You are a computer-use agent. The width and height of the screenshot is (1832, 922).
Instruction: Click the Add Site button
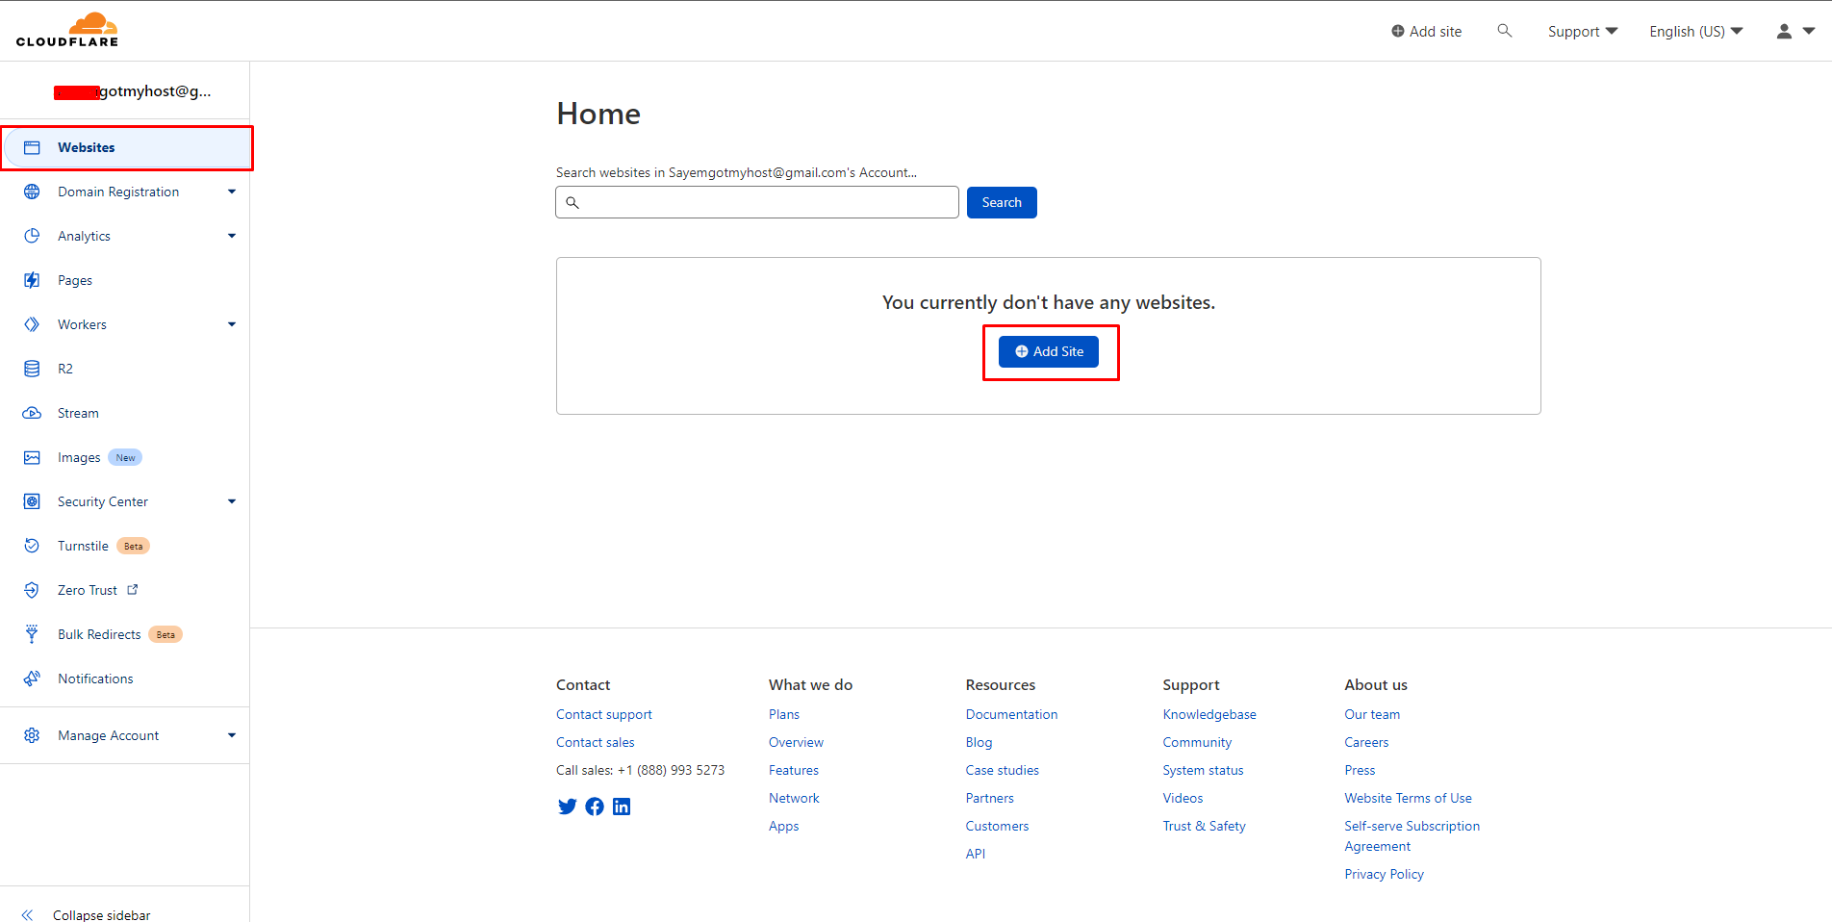(x=1049, y=351)
